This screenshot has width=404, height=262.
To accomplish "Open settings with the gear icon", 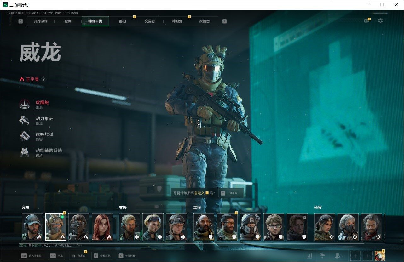I will point(380,21).
